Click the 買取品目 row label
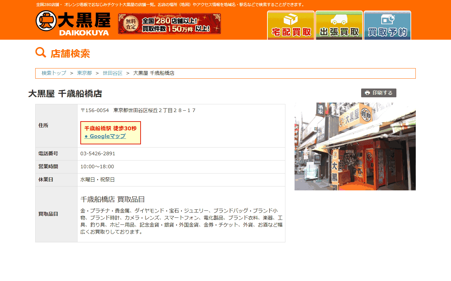Screen dimensions: 451x281 click(48, 214)
